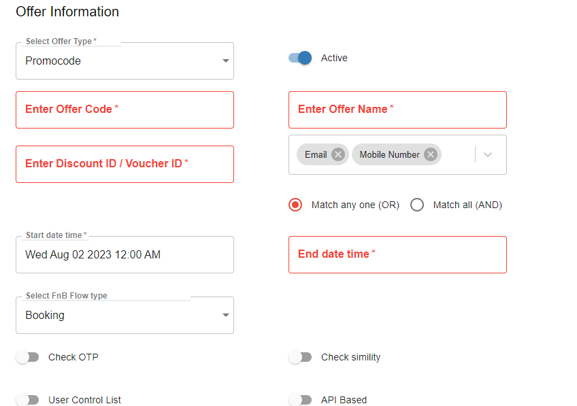Click the Enter Offer Code field

click(125, 109)
